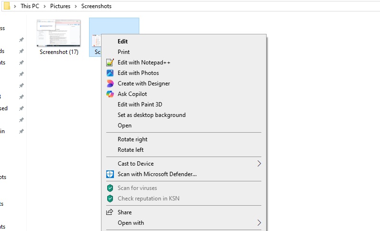The height and width of the screenshot is (231, 380).
Task: Expand the Open with submenu arrow
Action: (x=259, y=222)
